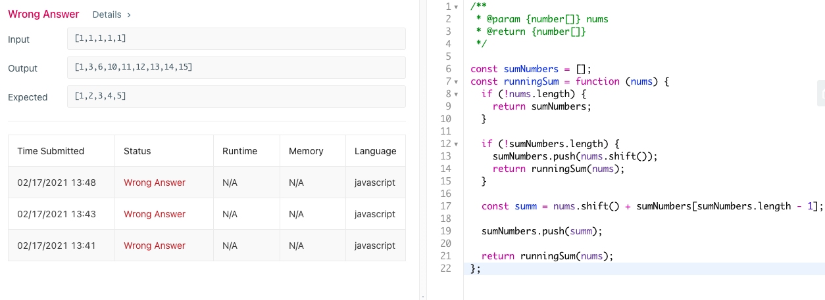This screenshot has width=825, height=300.
Task: Click the pane divider handle between panels
Action: [422, 150]
